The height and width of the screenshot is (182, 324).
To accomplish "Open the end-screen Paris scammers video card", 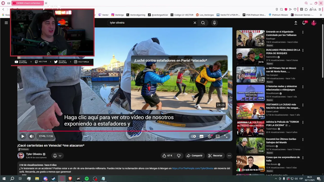I will 179,83.
